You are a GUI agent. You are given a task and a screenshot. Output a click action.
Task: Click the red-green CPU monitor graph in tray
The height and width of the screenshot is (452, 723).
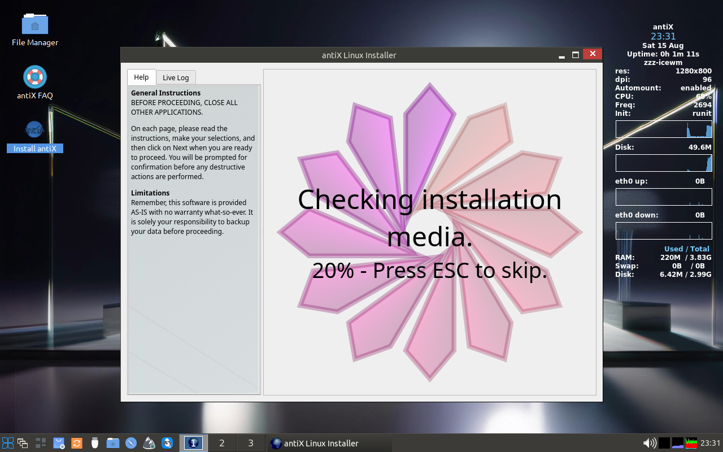coord(691,443)
